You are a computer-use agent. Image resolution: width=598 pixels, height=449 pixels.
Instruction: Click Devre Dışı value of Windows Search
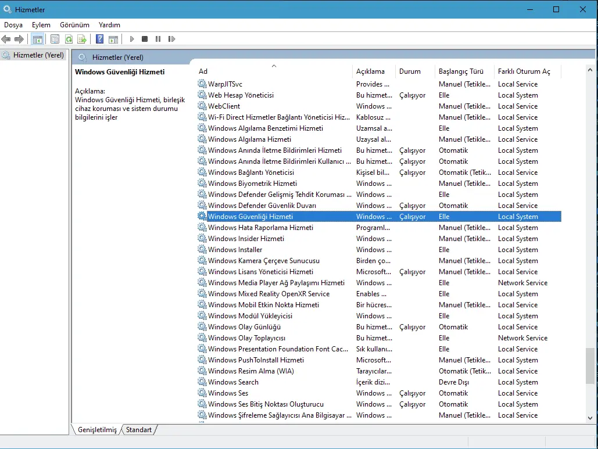(453, 382)
